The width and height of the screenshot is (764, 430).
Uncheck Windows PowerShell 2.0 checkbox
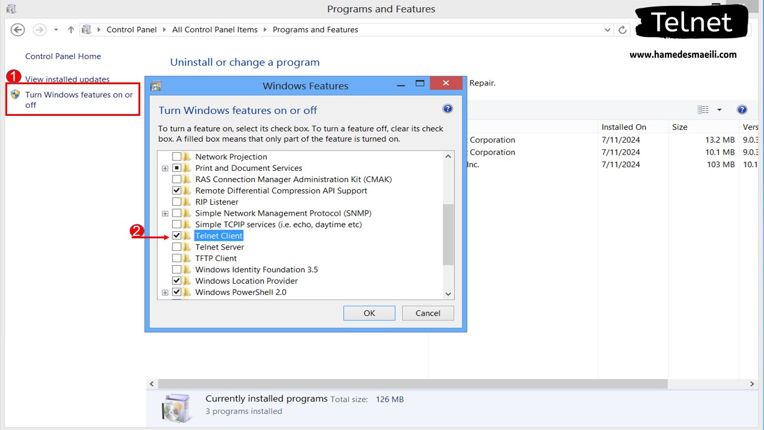177,292
